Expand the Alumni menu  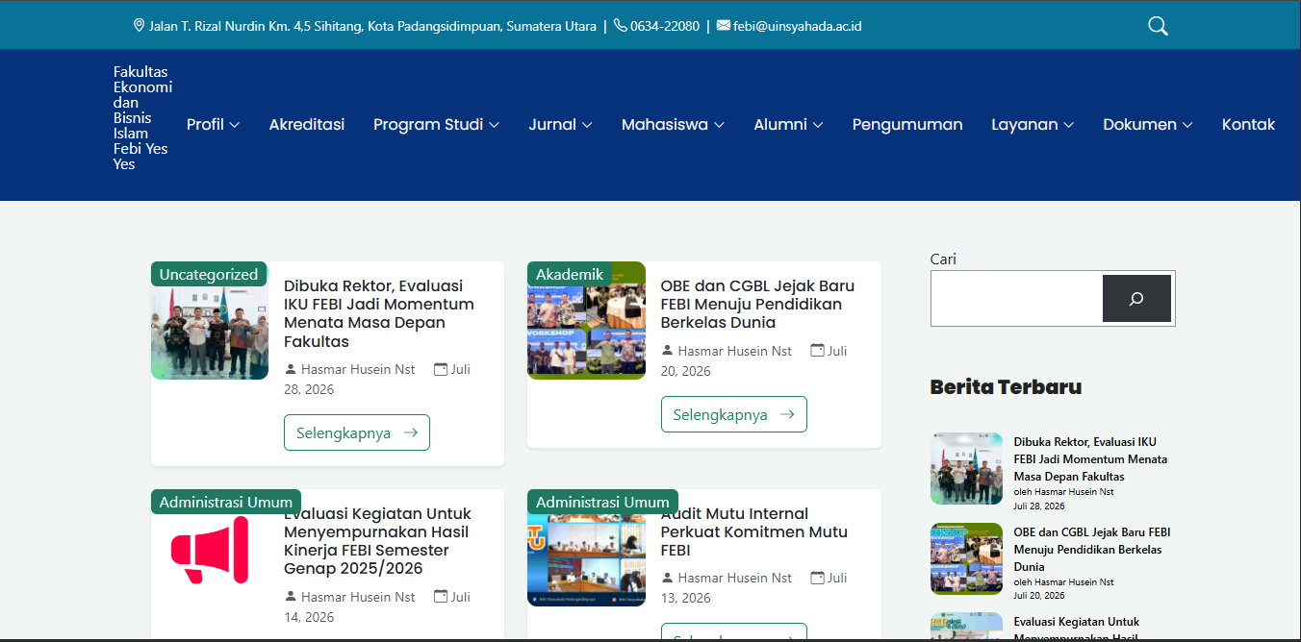click(788, 124)
